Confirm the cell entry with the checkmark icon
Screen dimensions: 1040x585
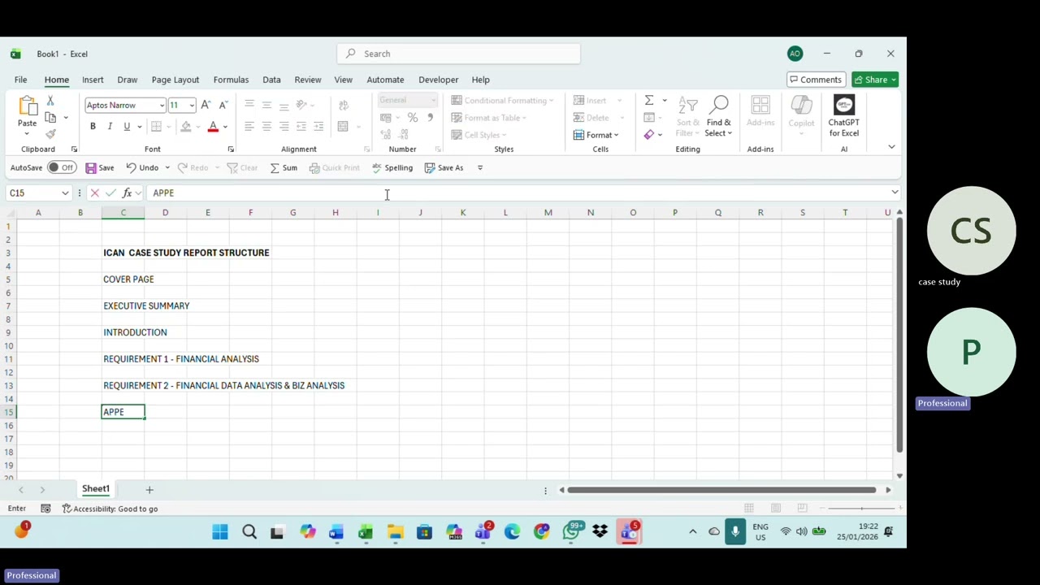(110, 193)
